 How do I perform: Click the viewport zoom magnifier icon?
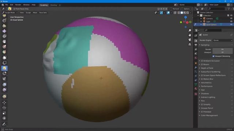(x=190, y=30)
